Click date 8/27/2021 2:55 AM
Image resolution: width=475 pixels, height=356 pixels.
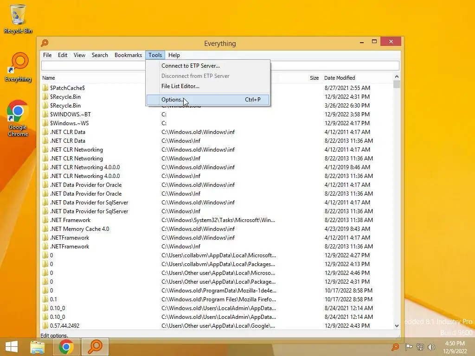[x=347, y=88]
